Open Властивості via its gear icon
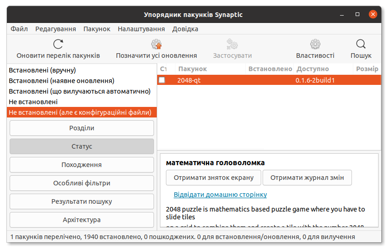The width and height of the screenshot is (390, 251). pos(315,45)
